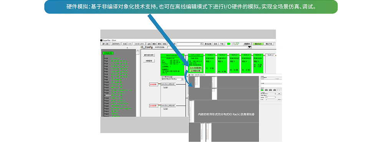384x142 pixels.
Task: Select IO_Config in the control task tree
Action: click(x=116, y=58)
